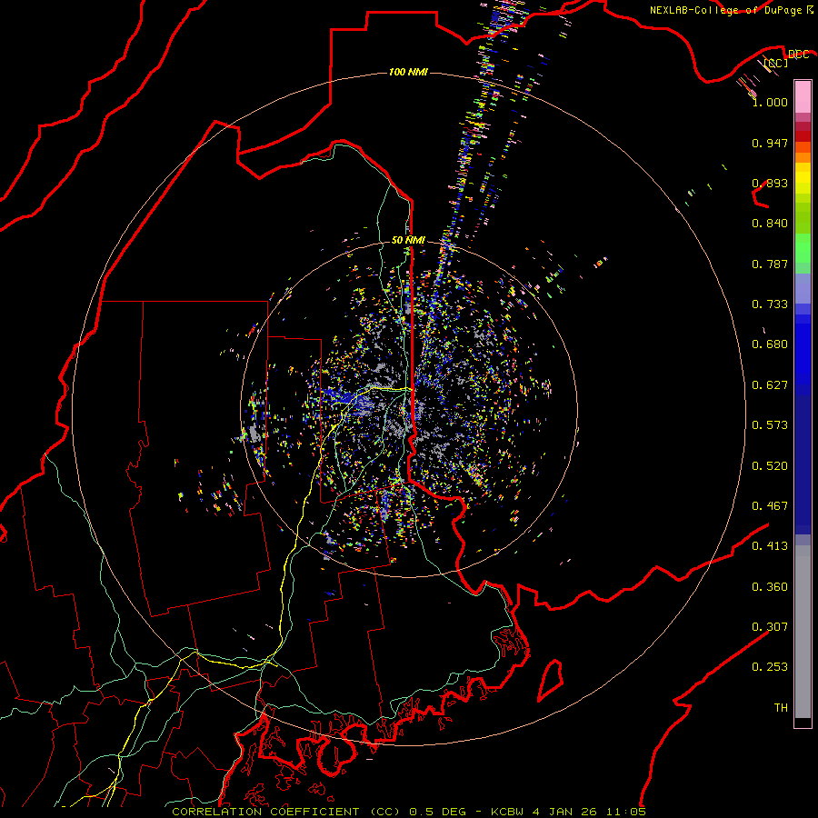This screenshot has height=818, width=818.
Task: Click the 100 NMI range ring label
Action: (x=408, y=72)
